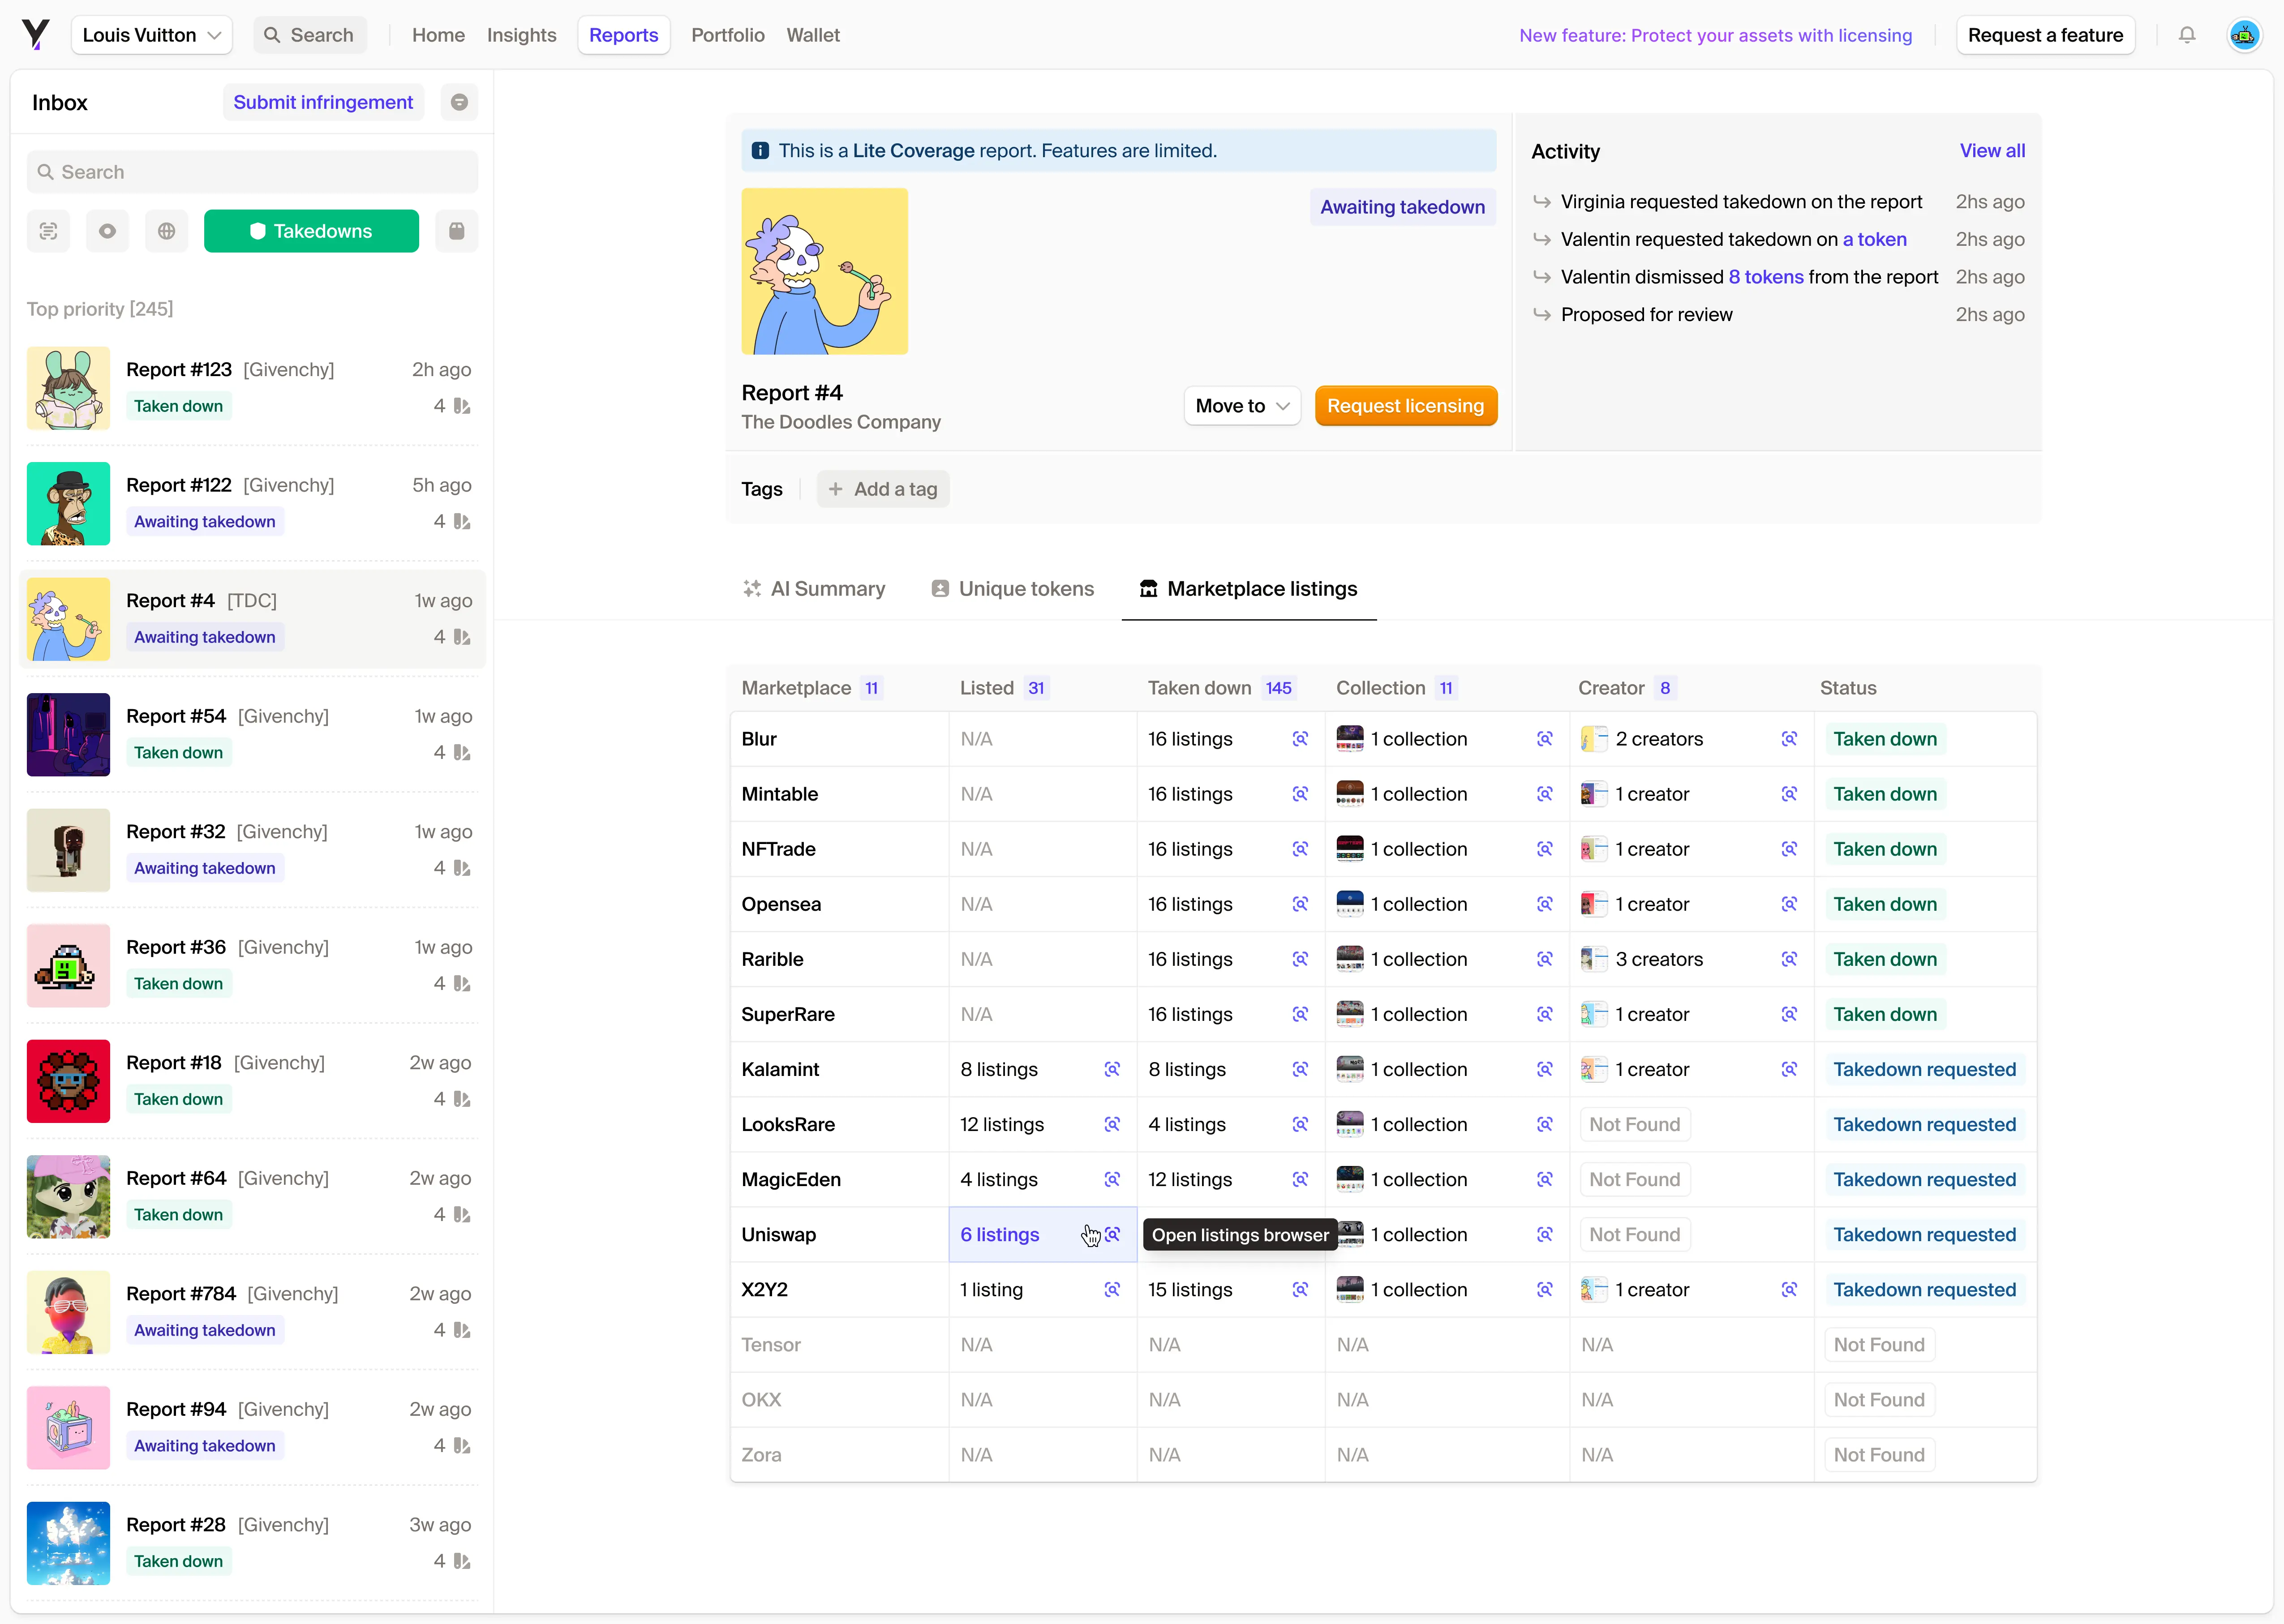
Task: Click the Awaiting takedown report status badge
Action: [x=1402, y=207]
